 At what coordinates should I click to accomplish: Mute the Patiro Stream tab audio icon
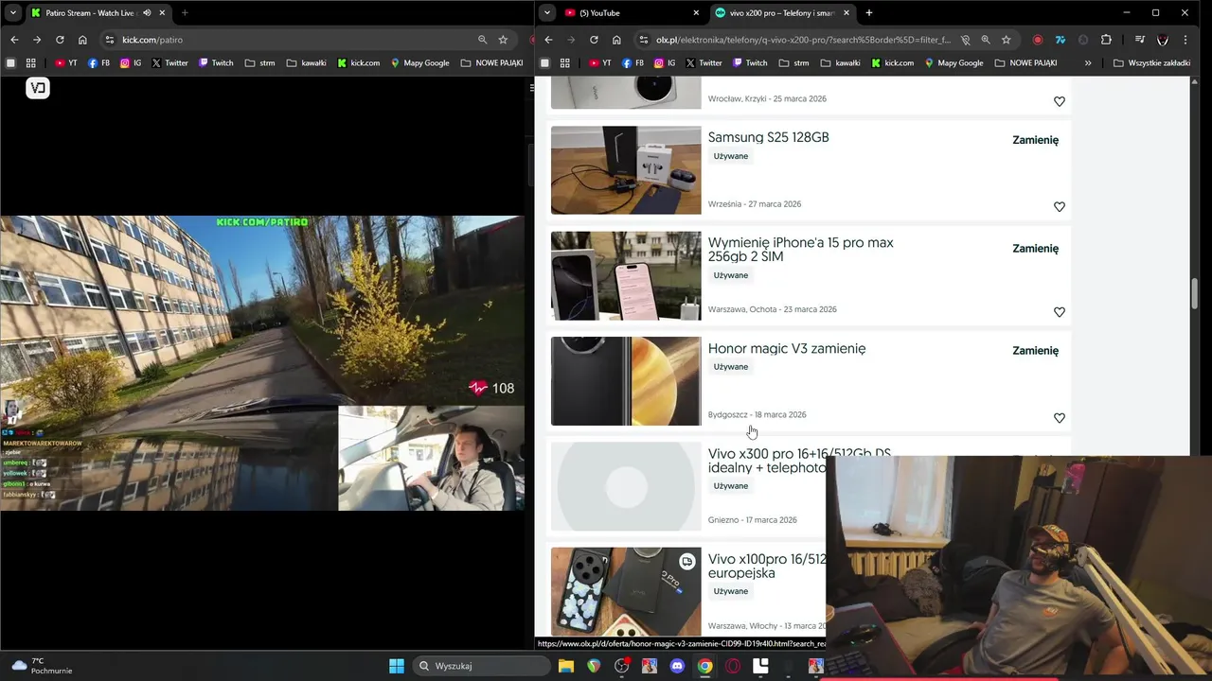pyautogui.click(x=147, y=13)
